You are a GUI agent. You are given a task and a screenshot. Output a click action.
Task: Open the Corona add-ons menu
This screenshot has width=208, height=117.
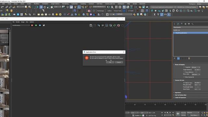(x=110, y=4)
